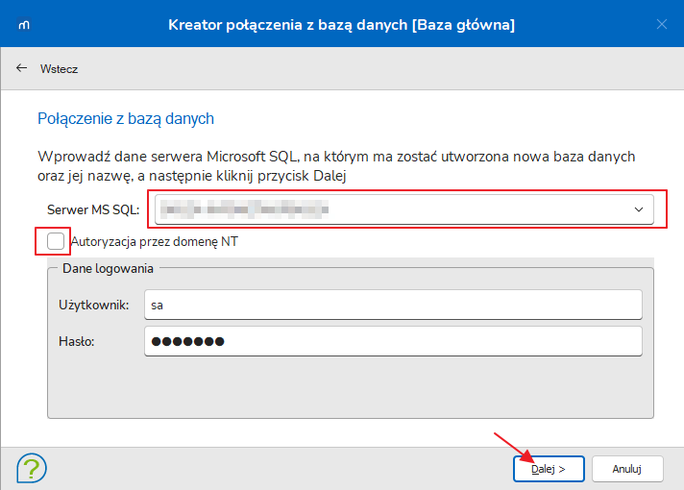Click the back arrow icon

coord(21,68)
